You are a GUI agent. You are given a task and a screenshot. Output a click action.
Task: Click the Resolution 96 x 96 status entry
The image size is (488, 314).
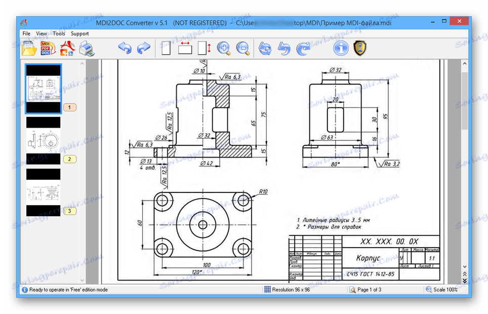[x=291, y=290]
